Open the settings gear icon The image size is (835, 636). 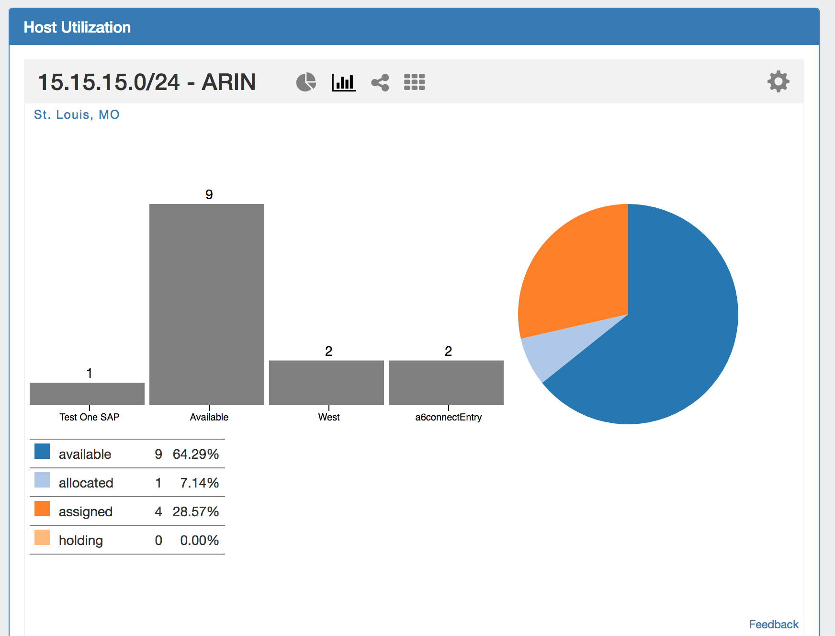[778, 81]
